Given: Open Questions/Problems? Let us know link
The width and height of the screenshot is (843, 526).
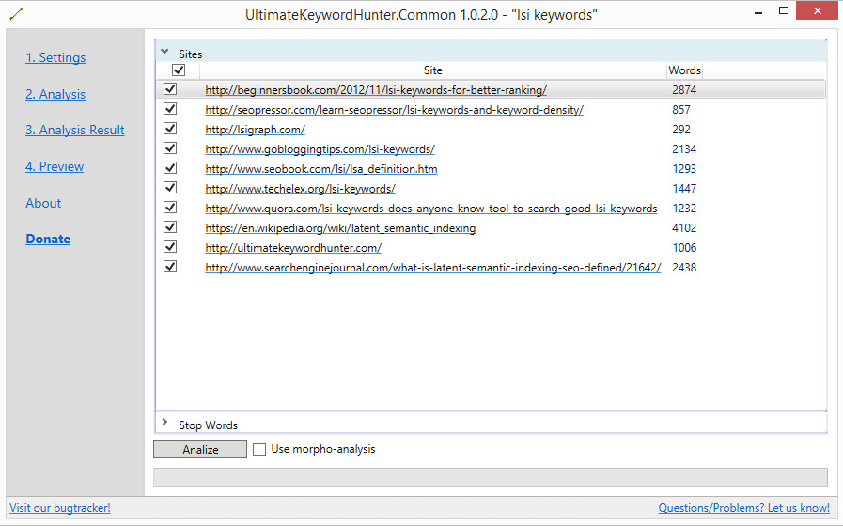Looking at the screenshot, I should point(743,508).
